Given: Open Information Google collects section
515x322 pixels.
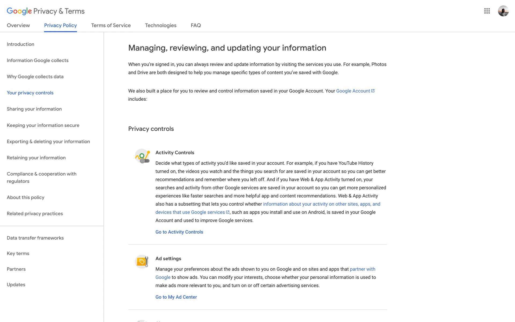Looking at the screenshot, I should (x=38, y=61).
